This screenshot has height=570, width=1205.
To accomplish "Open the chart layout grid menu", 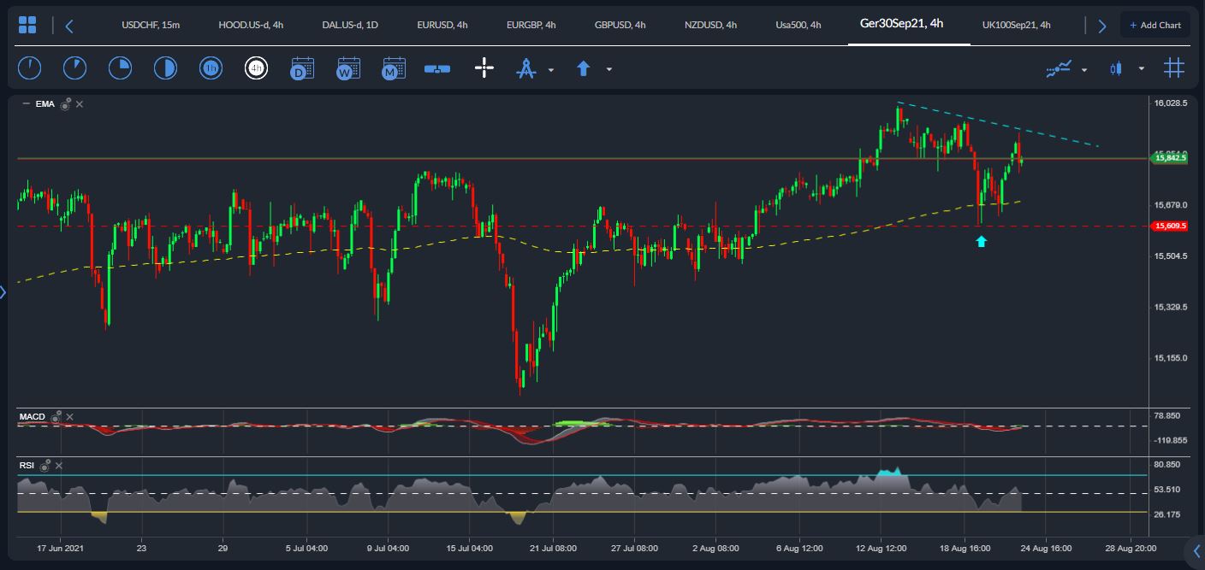I will 27,25.
